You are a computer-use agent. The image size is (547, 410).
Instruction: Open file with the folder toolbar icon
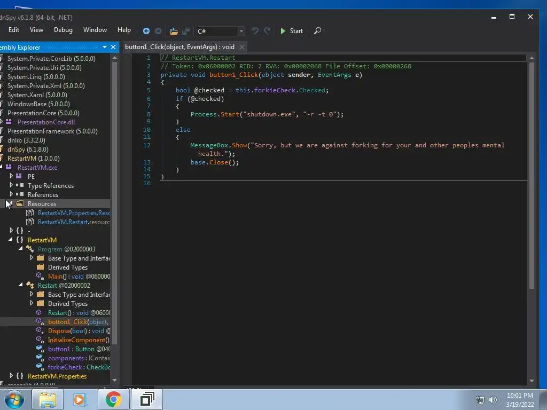(174, 31)
